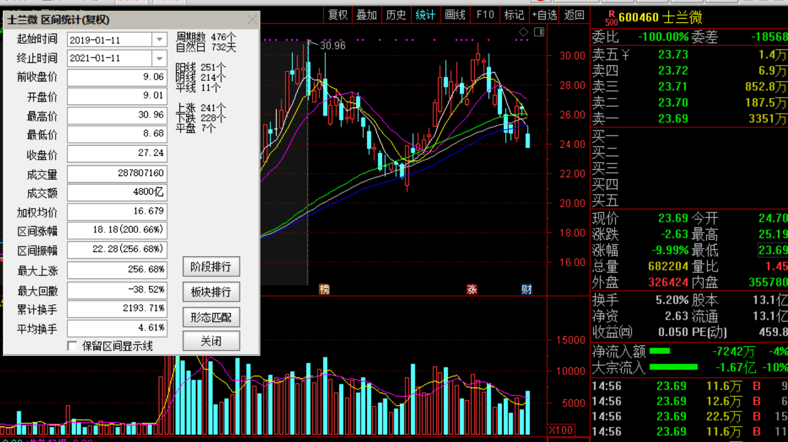Click the 阶段排行 button
This screenshot has width=788, height=442.
(x=211, y=267)
